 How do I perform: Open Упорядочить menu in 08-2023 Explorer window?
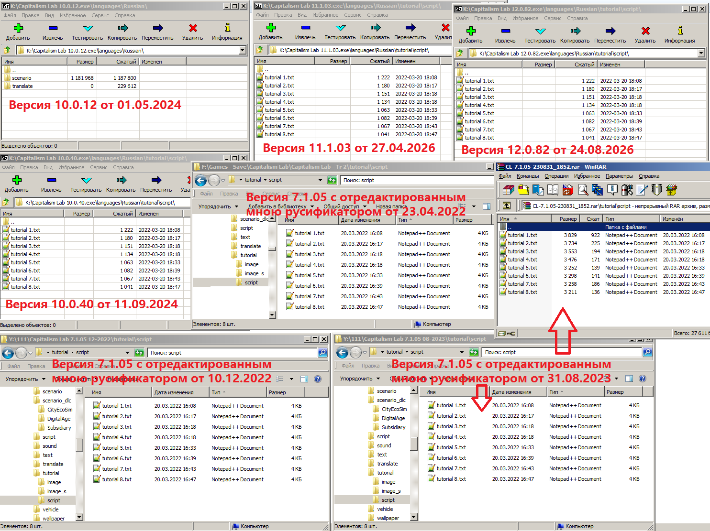tap(359, 379)
